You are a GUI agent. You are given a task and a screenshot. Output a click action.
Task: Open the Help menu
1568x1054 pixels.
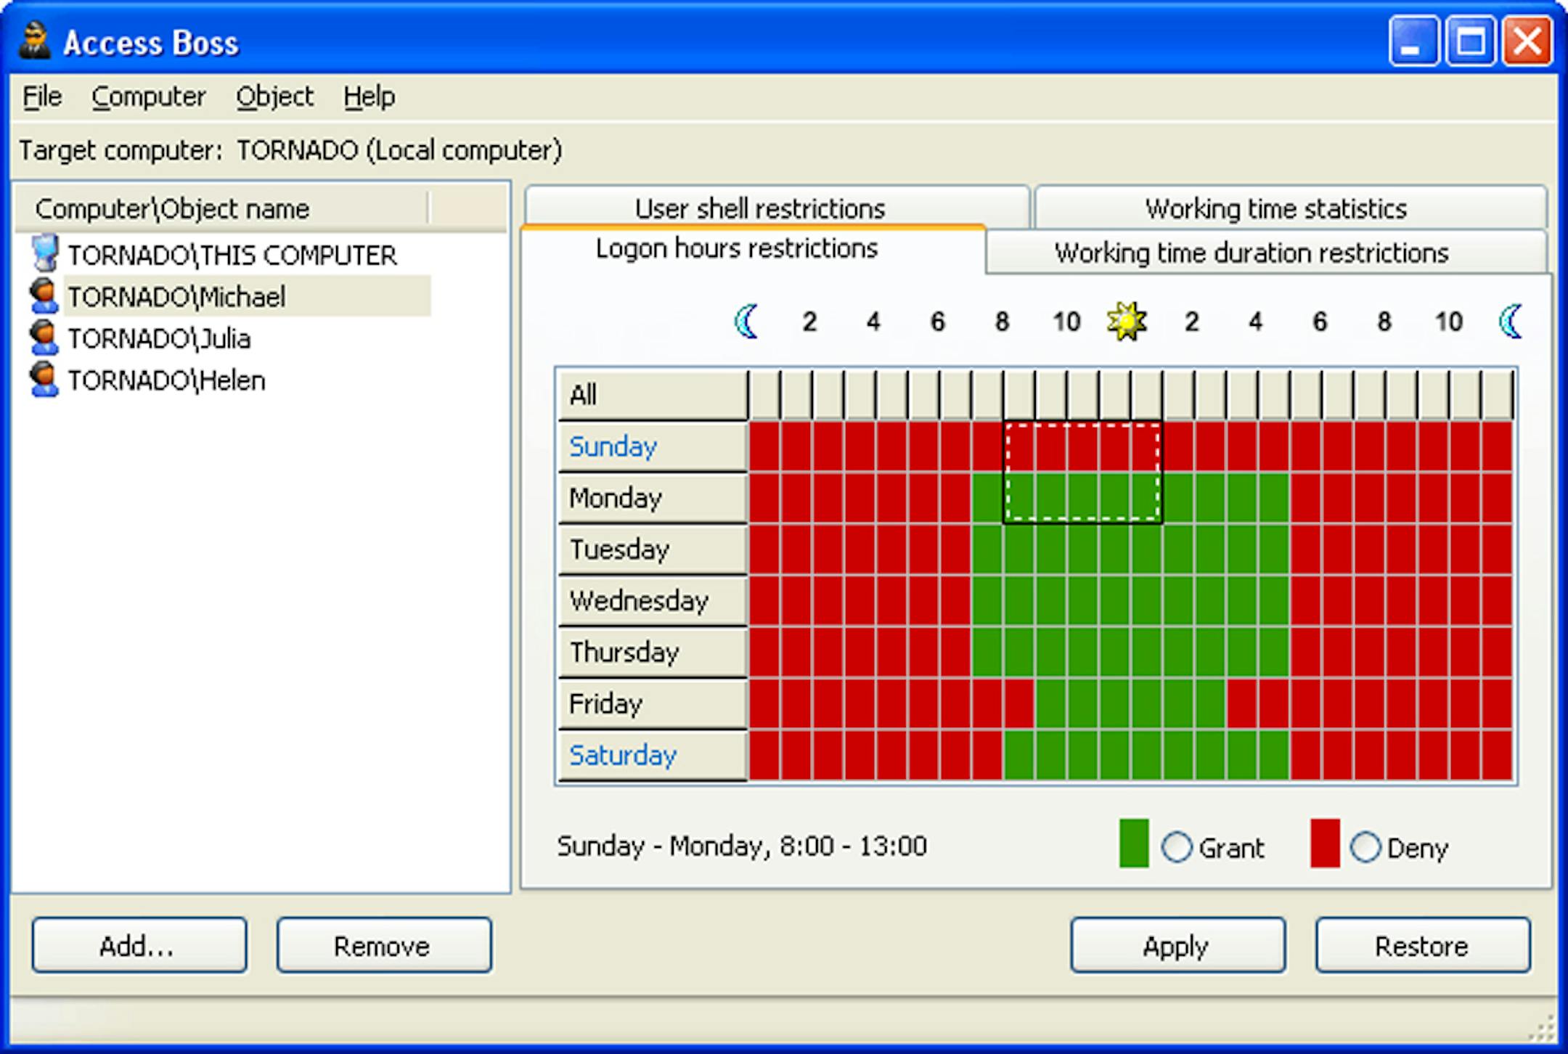[369, 97]
